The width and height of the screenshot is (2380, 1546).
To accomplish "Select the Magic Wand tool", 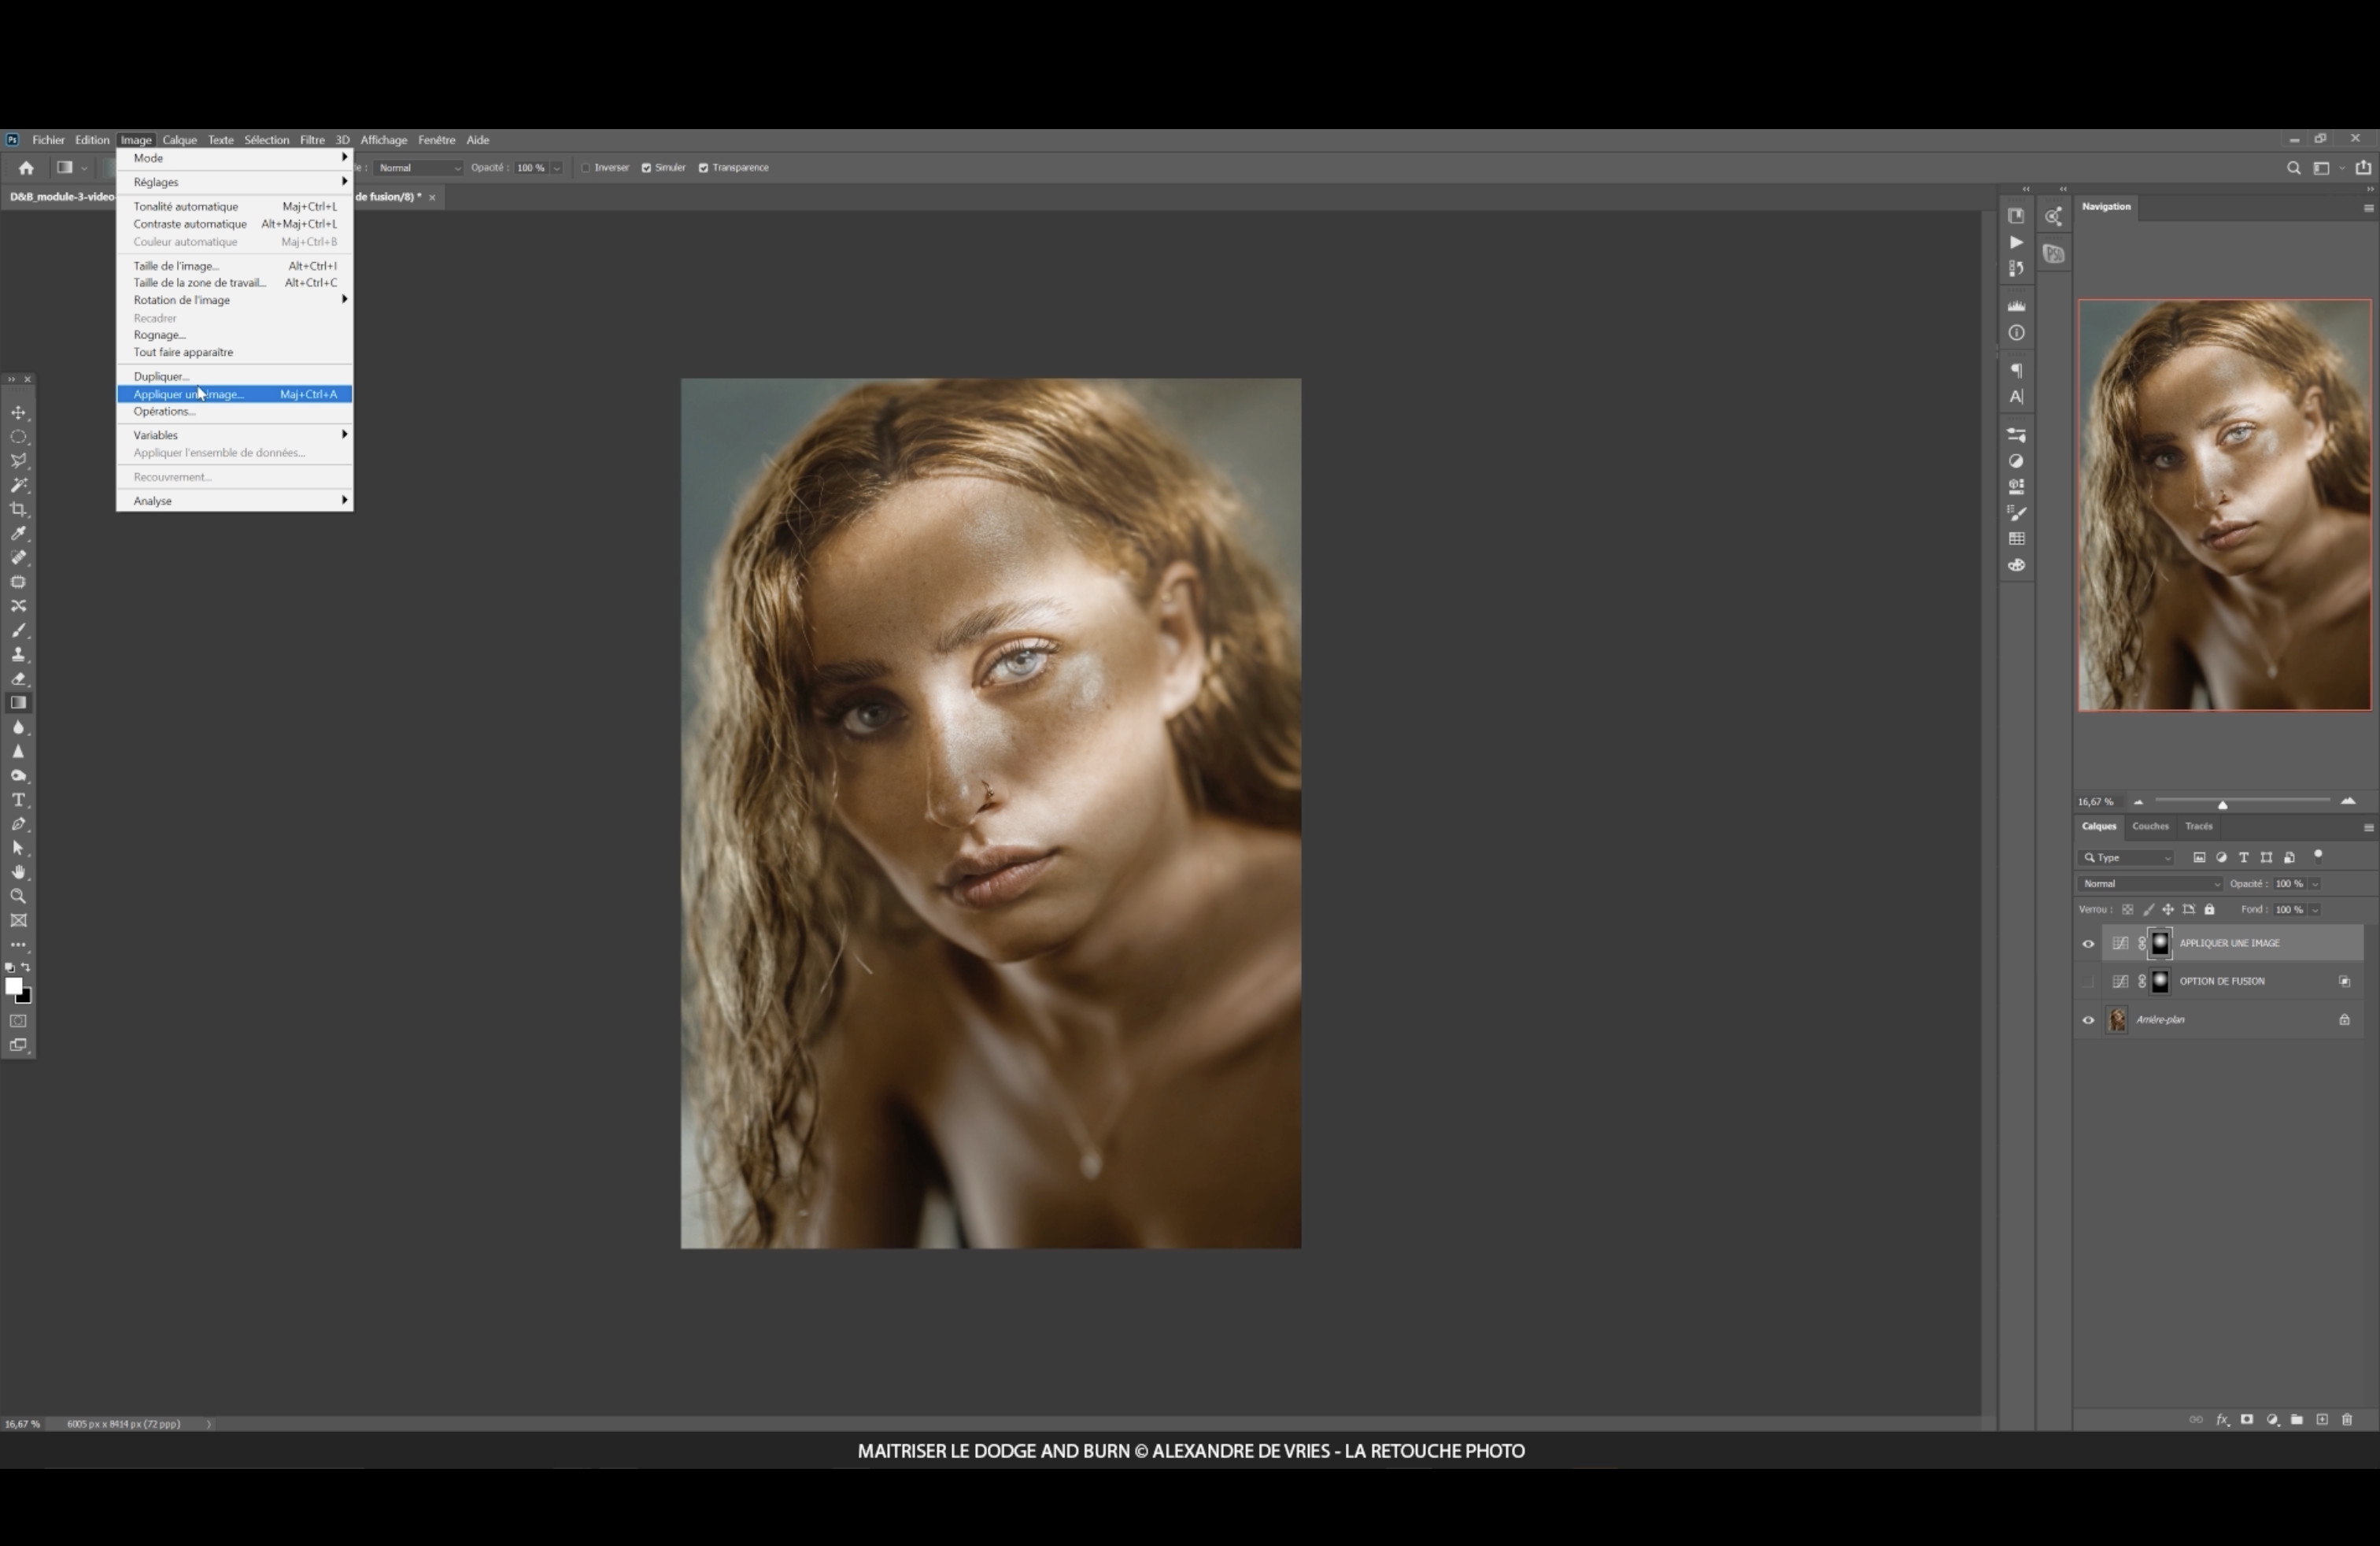I will [x=18, y=485].
